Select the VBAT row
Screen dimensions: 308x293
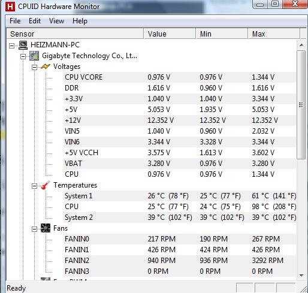tap(180, 164)
